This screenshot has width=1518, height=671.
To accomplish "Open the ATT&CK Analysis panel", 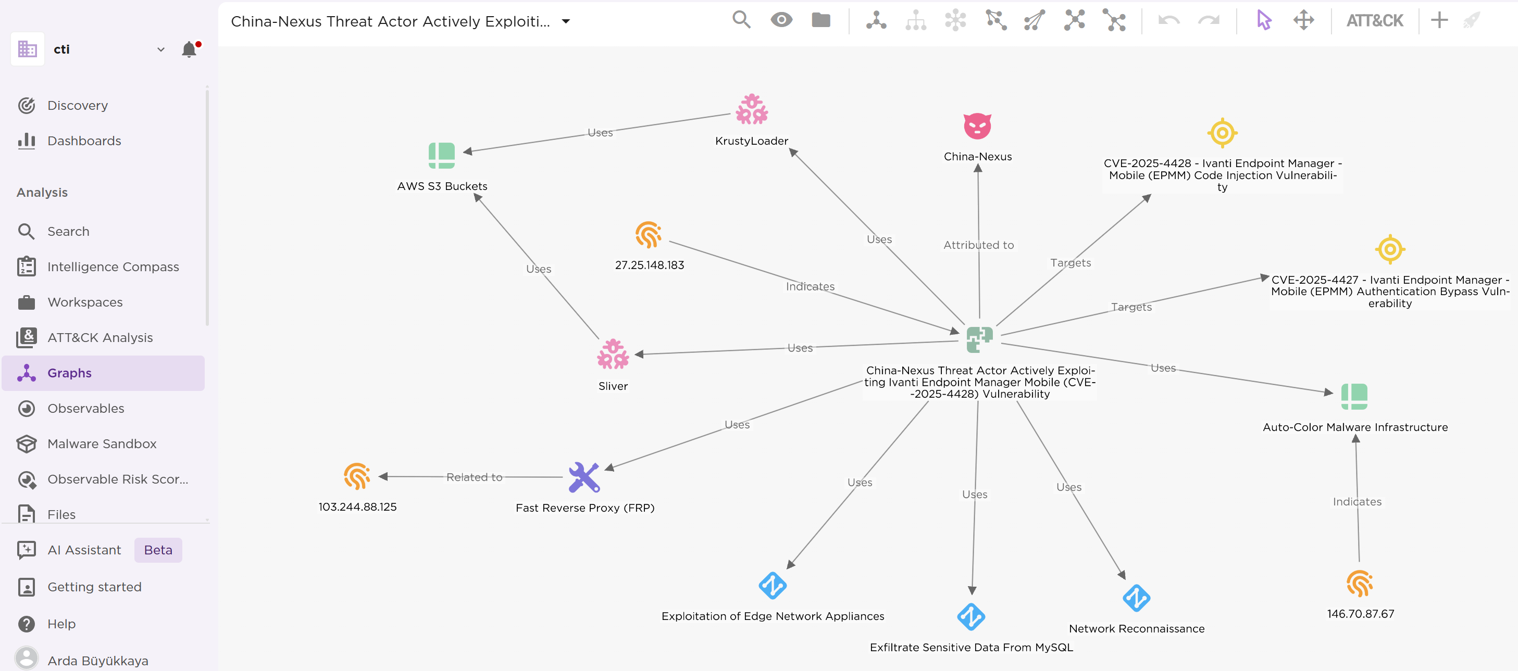I will (x=99, y=337).
